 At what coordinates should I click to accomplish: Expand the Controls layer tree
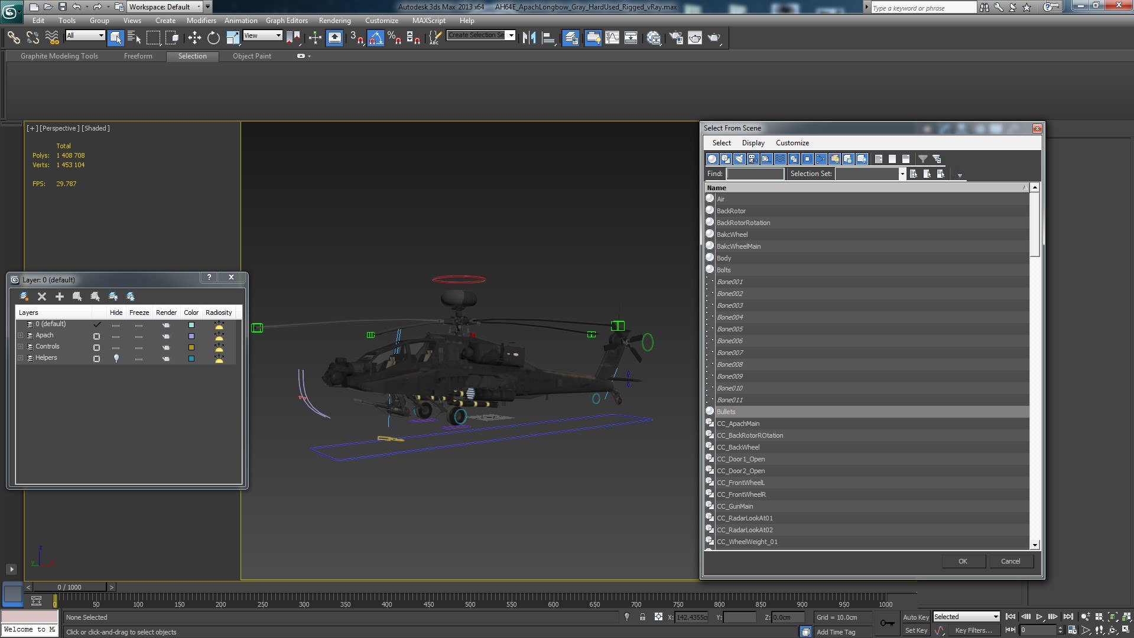(20, 347)
